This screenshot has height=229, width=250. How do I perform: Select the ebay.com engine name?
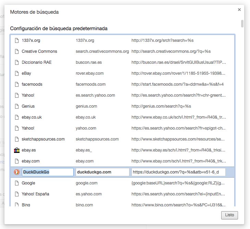[x=30, y=161]
